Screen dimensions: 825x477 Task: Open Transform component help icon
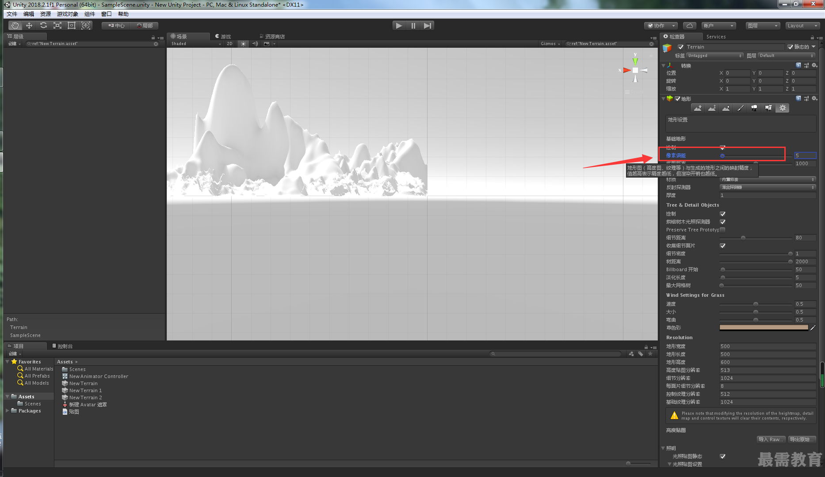pyautogui.click(x=798, y=65)
